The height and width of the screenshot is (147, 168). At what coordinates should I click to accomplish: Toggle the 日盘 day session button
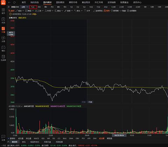pyautogui.click(x=90, y=102)
